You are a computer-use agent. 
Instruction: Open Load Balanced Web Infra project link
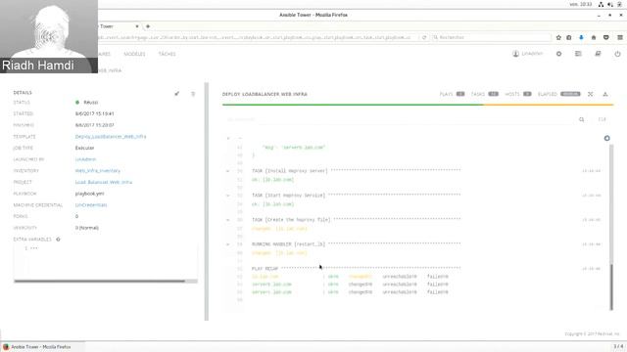(104, 182)
